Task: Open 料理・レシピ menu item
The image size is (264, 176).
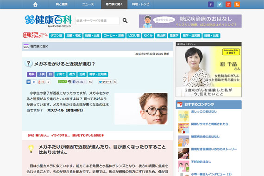Action: 141,4
